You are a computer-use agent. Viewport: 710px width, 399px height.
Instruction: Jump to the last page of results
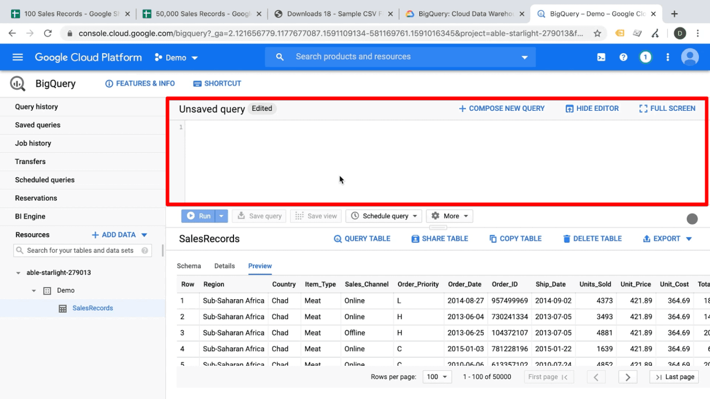pyautogui.click(x=673, y=376)
